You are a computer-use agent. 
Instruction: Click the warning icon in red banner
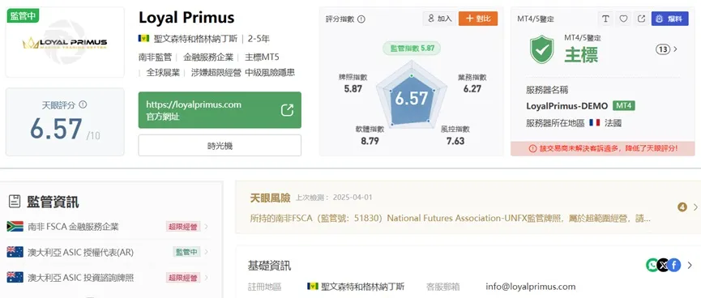click(x=532, y=148)
